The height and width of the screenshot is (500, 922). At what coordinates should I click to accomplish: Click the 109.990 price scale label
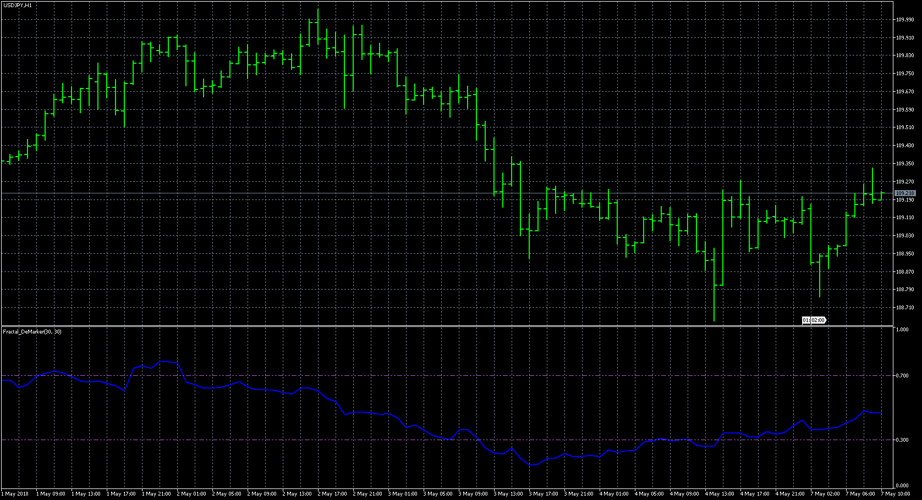905,20
